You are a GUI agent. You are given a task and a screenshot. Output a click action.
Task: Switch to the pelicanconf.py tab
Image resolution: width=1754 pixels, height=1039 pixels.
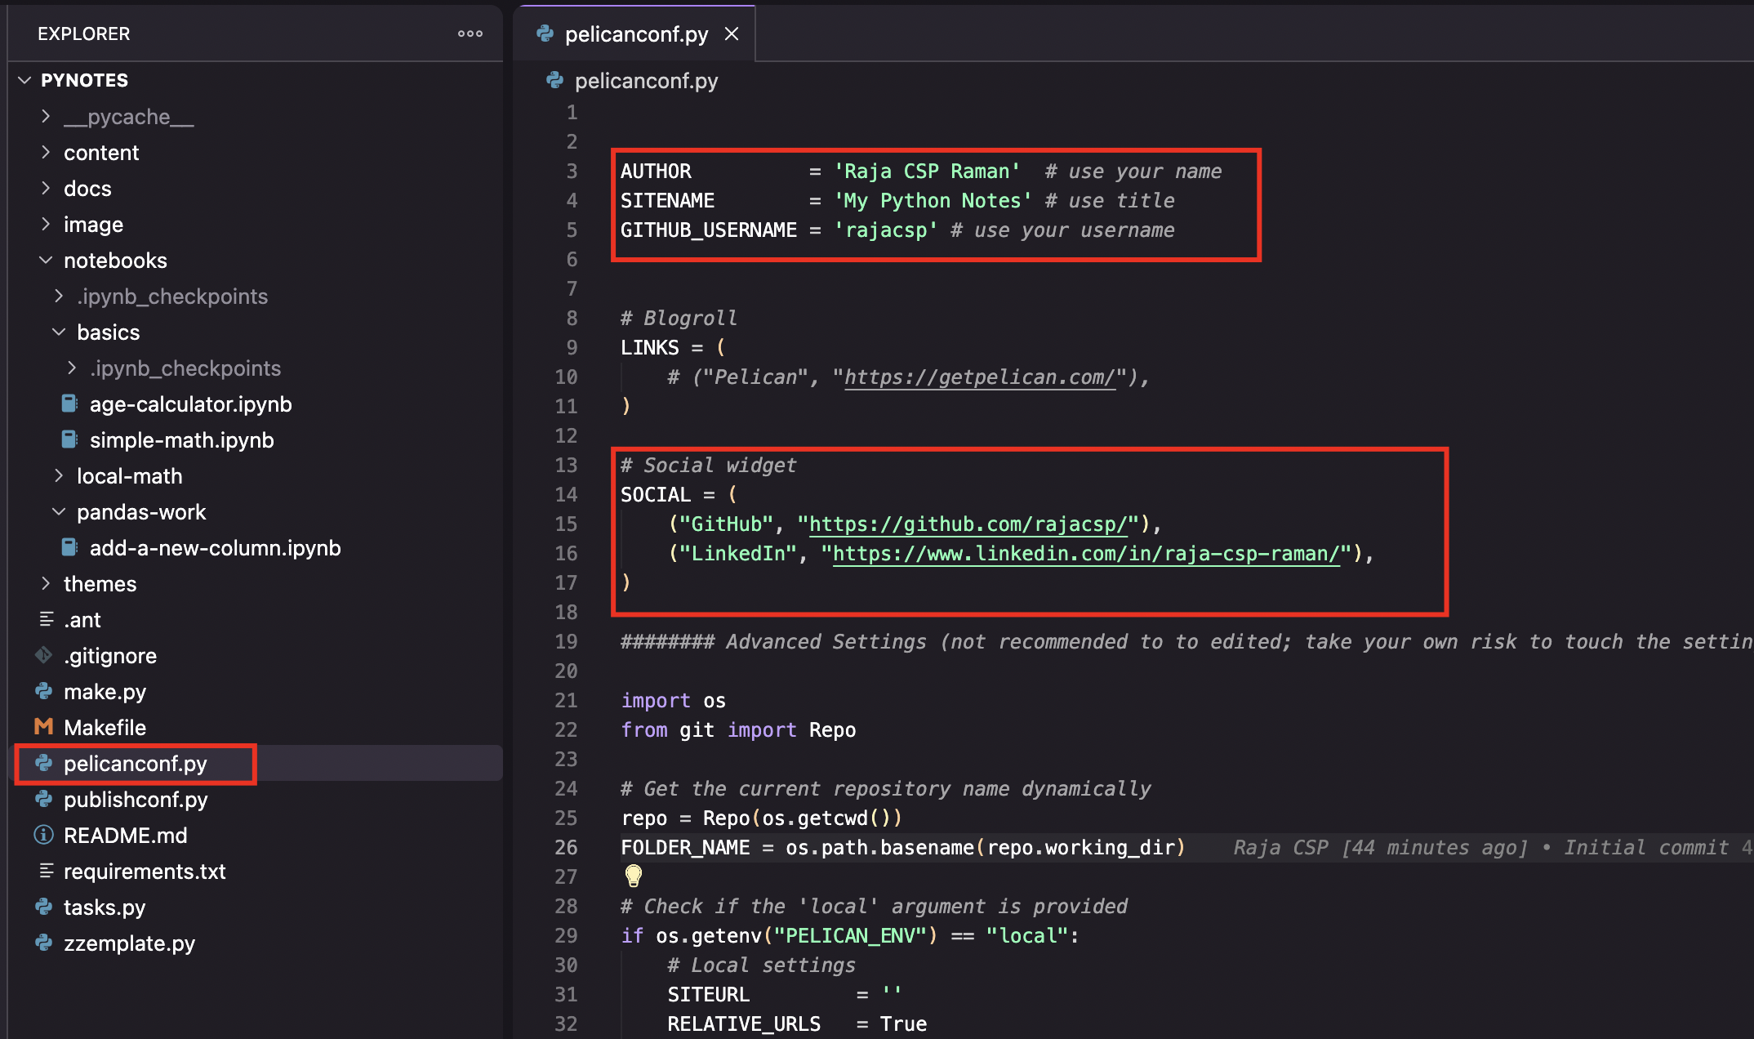click(635, 34)
